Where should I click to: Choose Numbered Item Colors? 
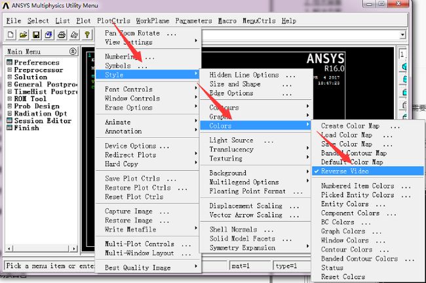point(368,186)
